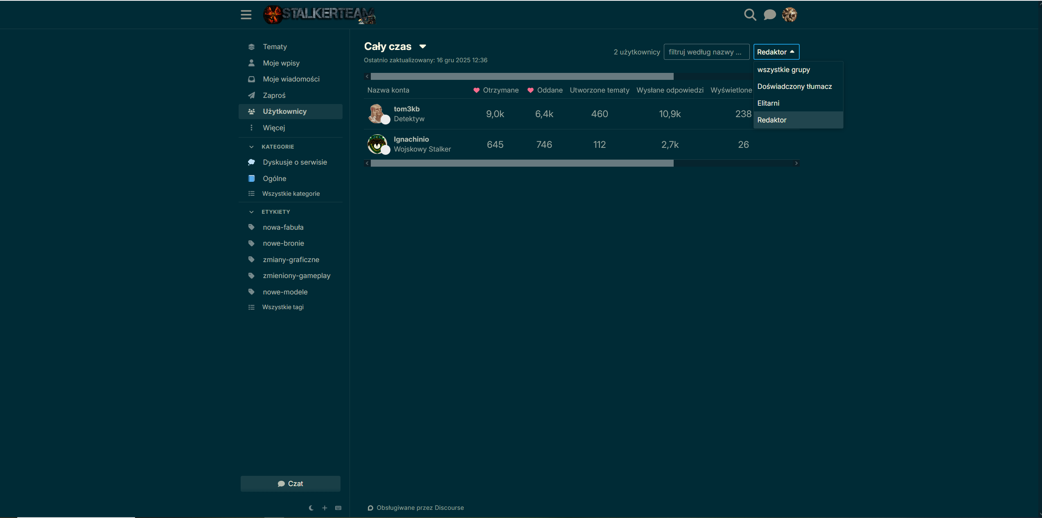Select Elitarni from group list
This screenshot has height=518, width=1042.
768,103
